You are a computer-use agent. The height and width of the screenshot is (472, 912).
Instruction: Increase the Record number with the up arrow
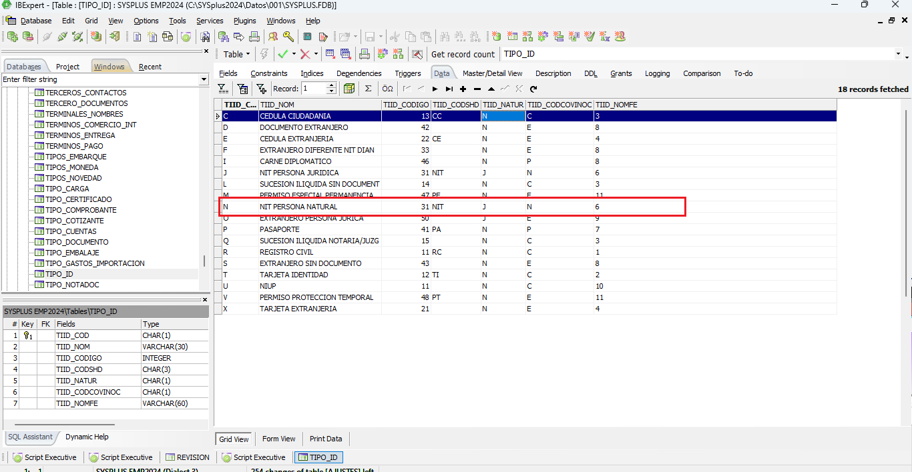click(332, 86)
